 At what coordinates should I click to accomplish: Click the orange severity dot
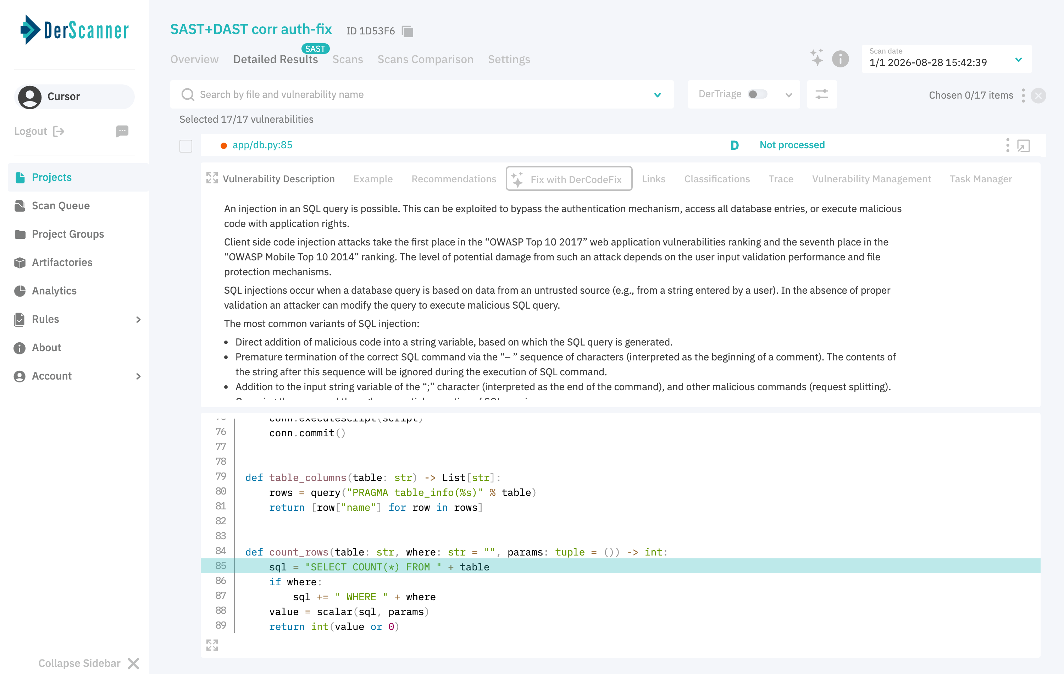coord(223,145)
